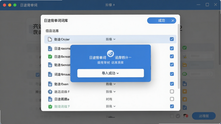
Task: Click the yellow minimize traffic light
Action: [x=10, y=5]
